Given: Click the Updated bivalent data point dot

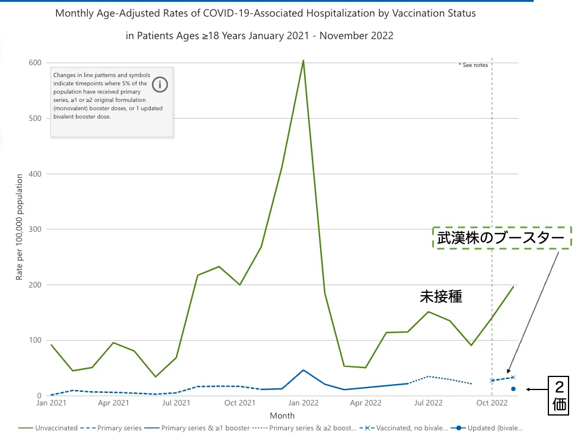Looking at the screenshot, I should [x=513, y=389].
